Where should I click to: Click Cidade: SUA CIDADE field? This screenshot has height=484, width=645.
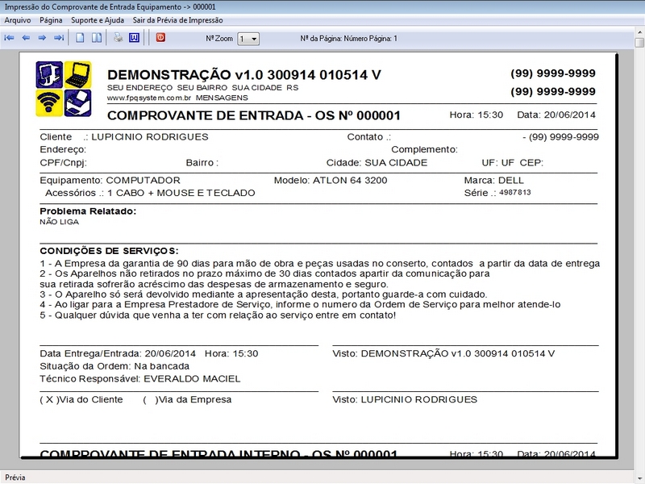[x=377, y=163]
